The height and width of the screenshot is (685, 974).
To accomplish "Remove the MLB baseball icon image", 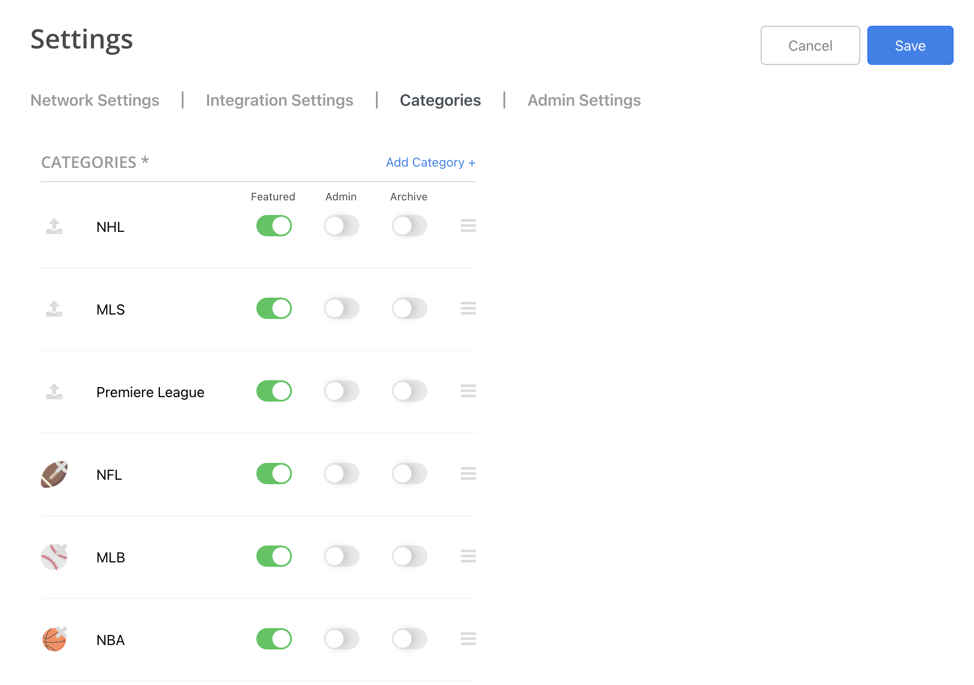I will tap(62, 549).
